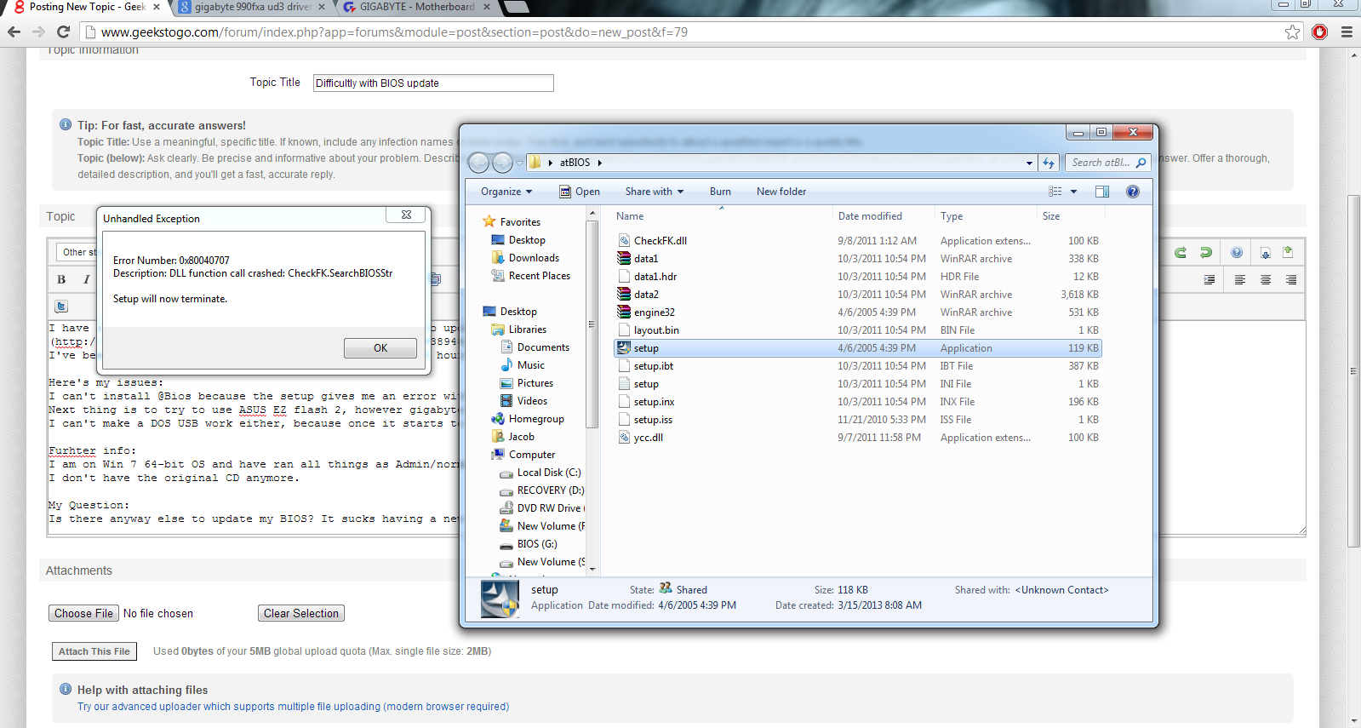The image size is (1361, 728).
Task: Go back in Chrome browser
Action: tap(14, 32)
